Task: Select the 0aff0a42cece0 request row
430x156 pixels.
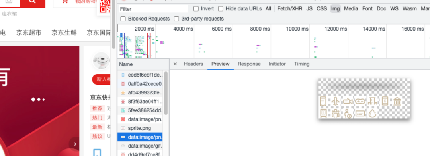Action: click(140, 84)
